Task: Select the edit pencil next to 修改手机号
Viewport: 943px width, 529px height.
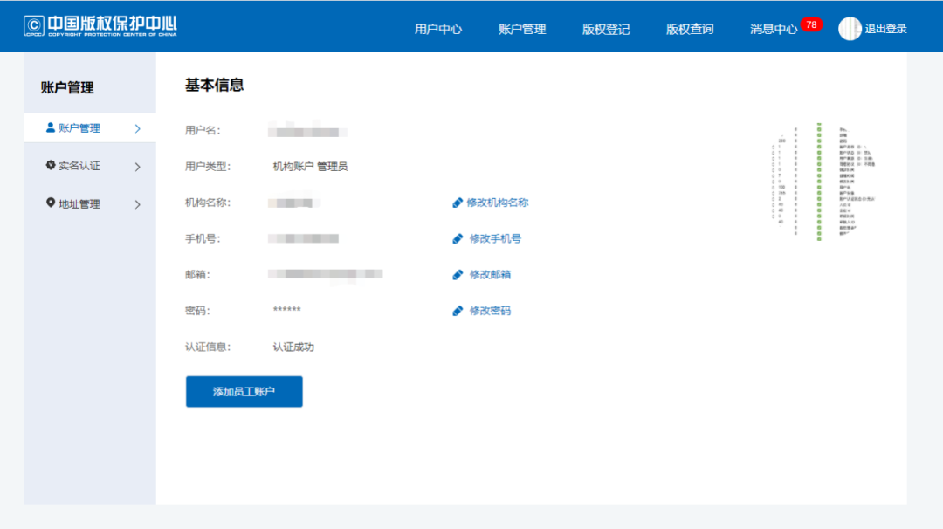Action: pos(458,237)
